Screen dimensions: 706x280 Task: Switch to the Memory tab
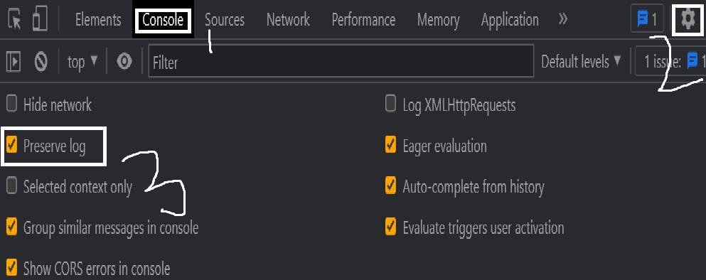[438, 20]
